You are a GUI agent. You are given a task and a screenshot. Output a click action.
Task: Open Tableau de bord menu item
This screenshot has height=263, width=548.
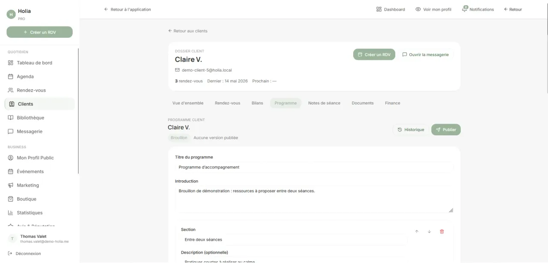39,63
